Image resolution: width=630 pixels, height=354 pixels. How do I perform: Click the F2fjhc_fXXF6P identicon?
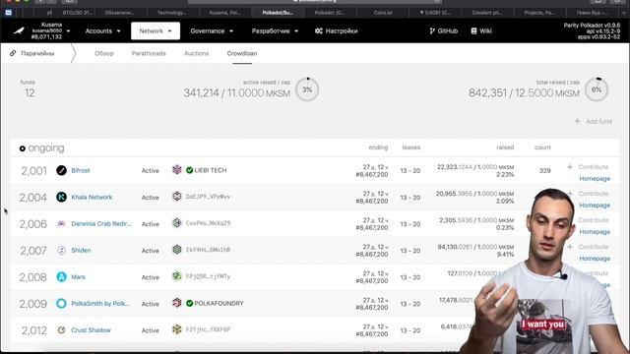coord(177,329)
